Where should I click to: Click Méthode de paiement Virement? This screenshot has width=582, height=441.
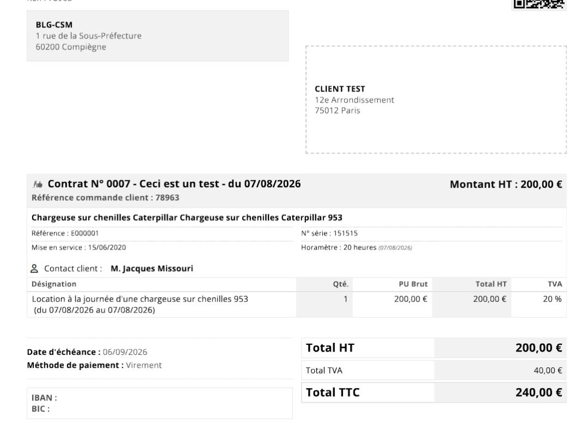pos(94,365)
